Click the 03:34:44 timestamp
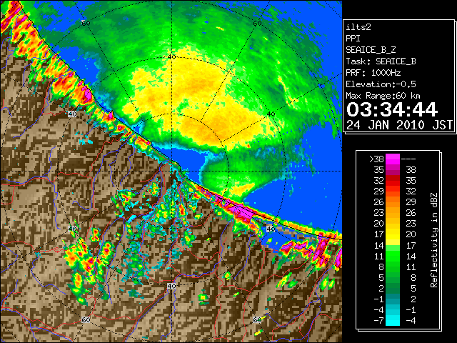457x343 pixels. pyautogui.click(x=392, y=109)
